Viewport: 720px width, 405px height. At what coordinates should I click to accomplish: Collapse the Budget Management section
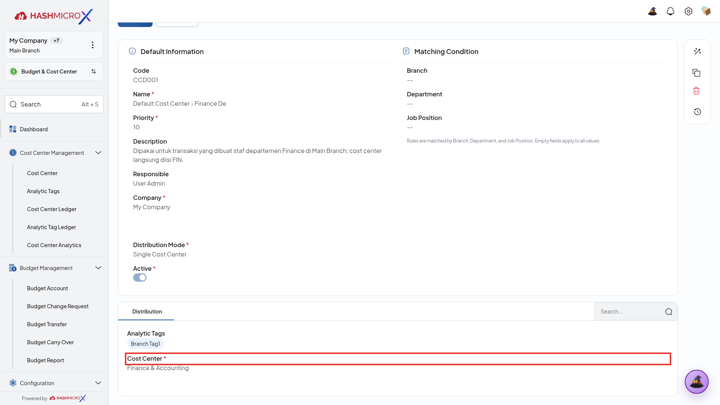(x=98, y=268)
